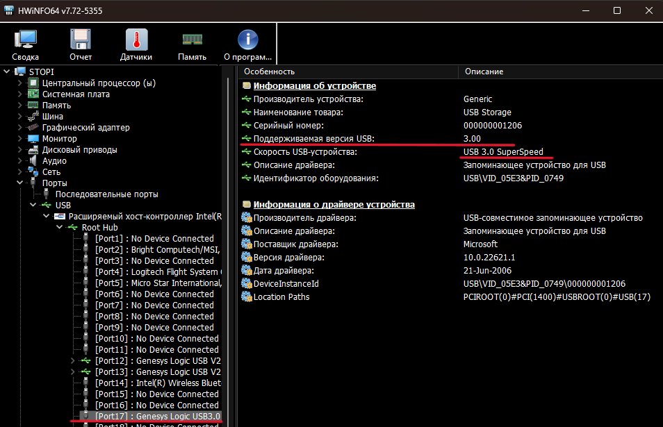Click the gear icon beside Location Paths

[x=247, y=297]
